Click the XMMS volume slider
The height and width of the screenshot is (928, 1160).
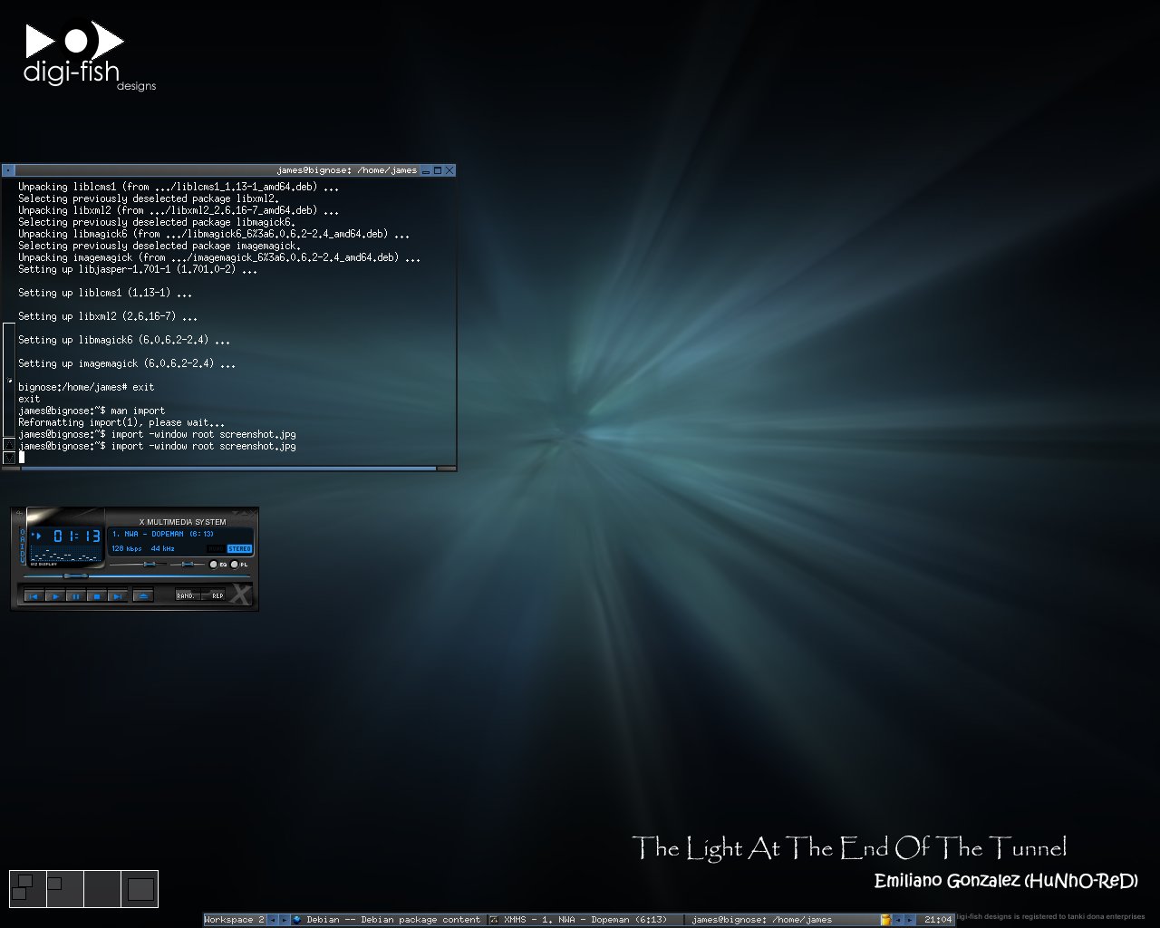coord(139,564)
